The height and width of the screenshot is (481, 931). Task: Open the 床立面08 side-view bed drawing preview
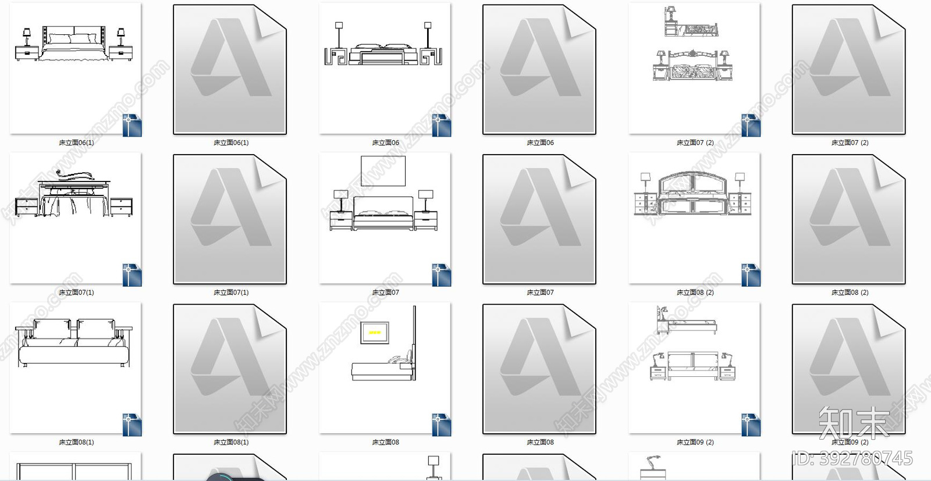[385, 368]
